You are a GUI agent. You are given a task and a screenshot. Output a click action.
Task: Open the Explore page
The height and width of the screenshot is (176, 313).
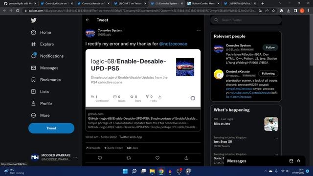pyautogui.click(x=43, y=44)
